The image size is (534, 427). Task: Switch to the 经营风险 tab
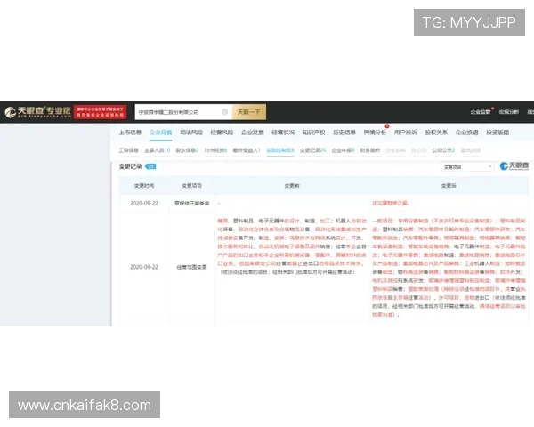(222, 133)
